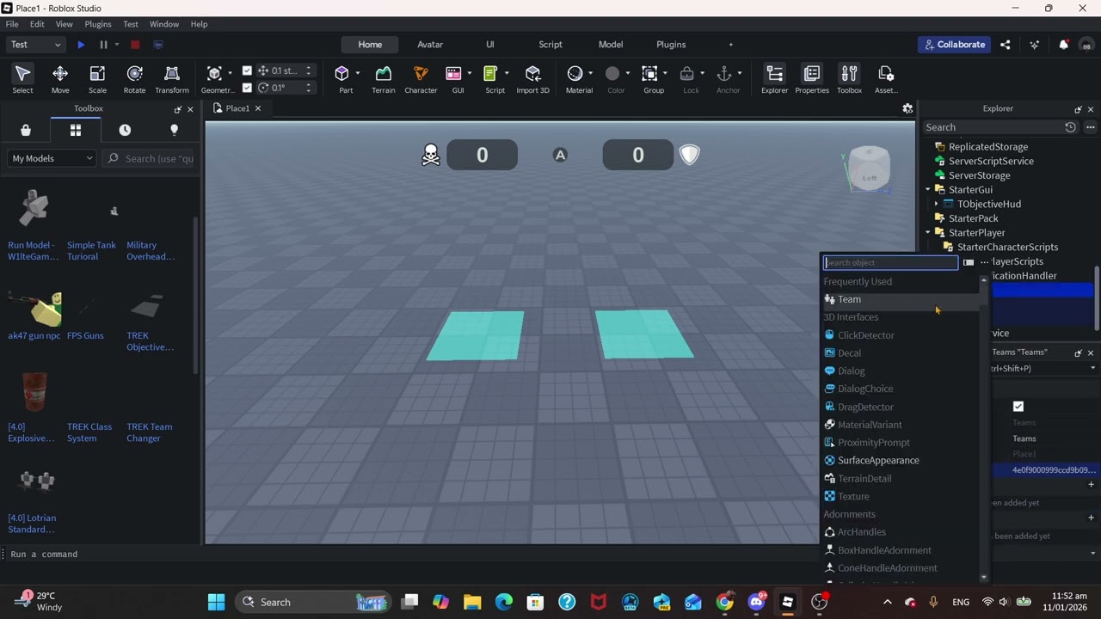Open Toolbox from the ribbon
Image resolution: width=1101 pixels, height=619 pixels.
coord(849,79)
